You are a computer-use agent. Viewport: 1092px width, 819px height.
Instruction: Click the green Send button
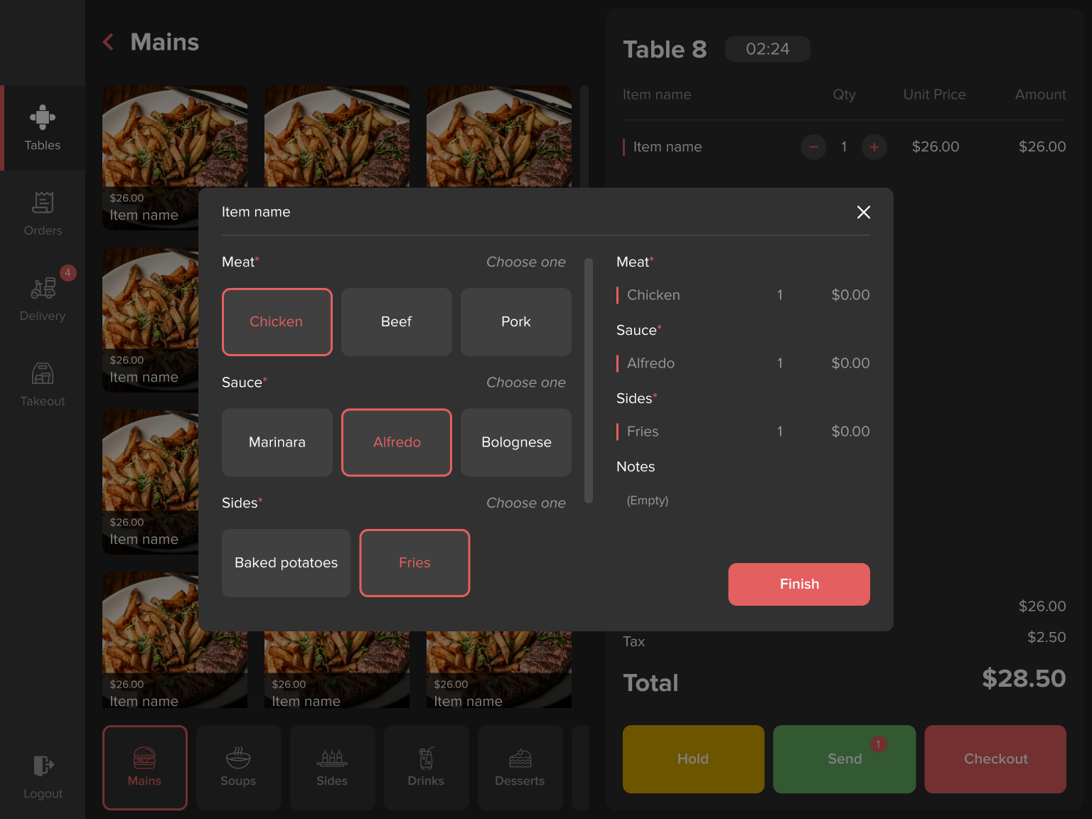(x=845, y=759)
